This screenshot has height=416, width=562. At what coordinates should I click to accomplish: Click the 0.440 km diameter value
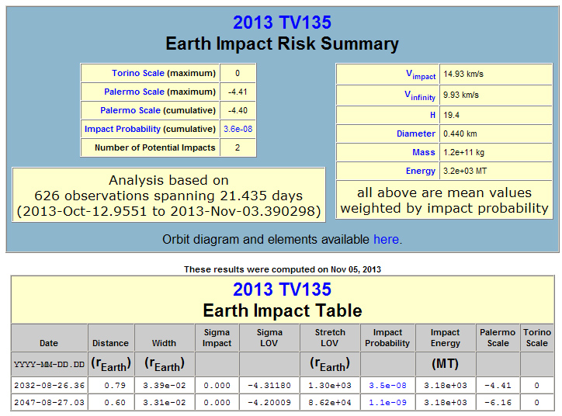click(x=460, y=133)
